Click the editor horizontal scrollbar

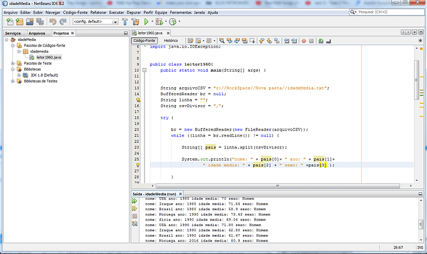pyautogui.click(x=278, y=186)
